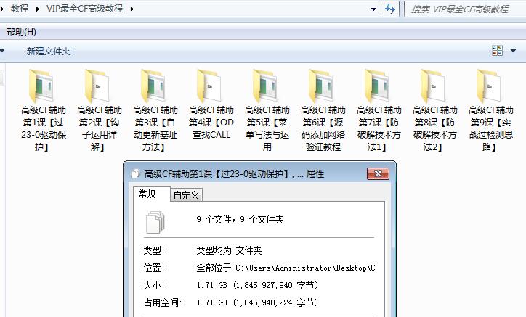The width and height of the screenshot is (526, 317).
Task: Click the 新建文件夹 button
Action: pos(49,52)
